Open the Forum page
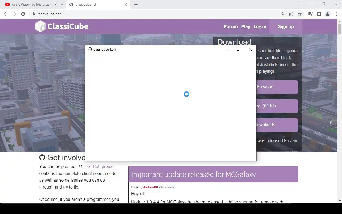Viewport: 342px width, 214px height. coord(231,26)
